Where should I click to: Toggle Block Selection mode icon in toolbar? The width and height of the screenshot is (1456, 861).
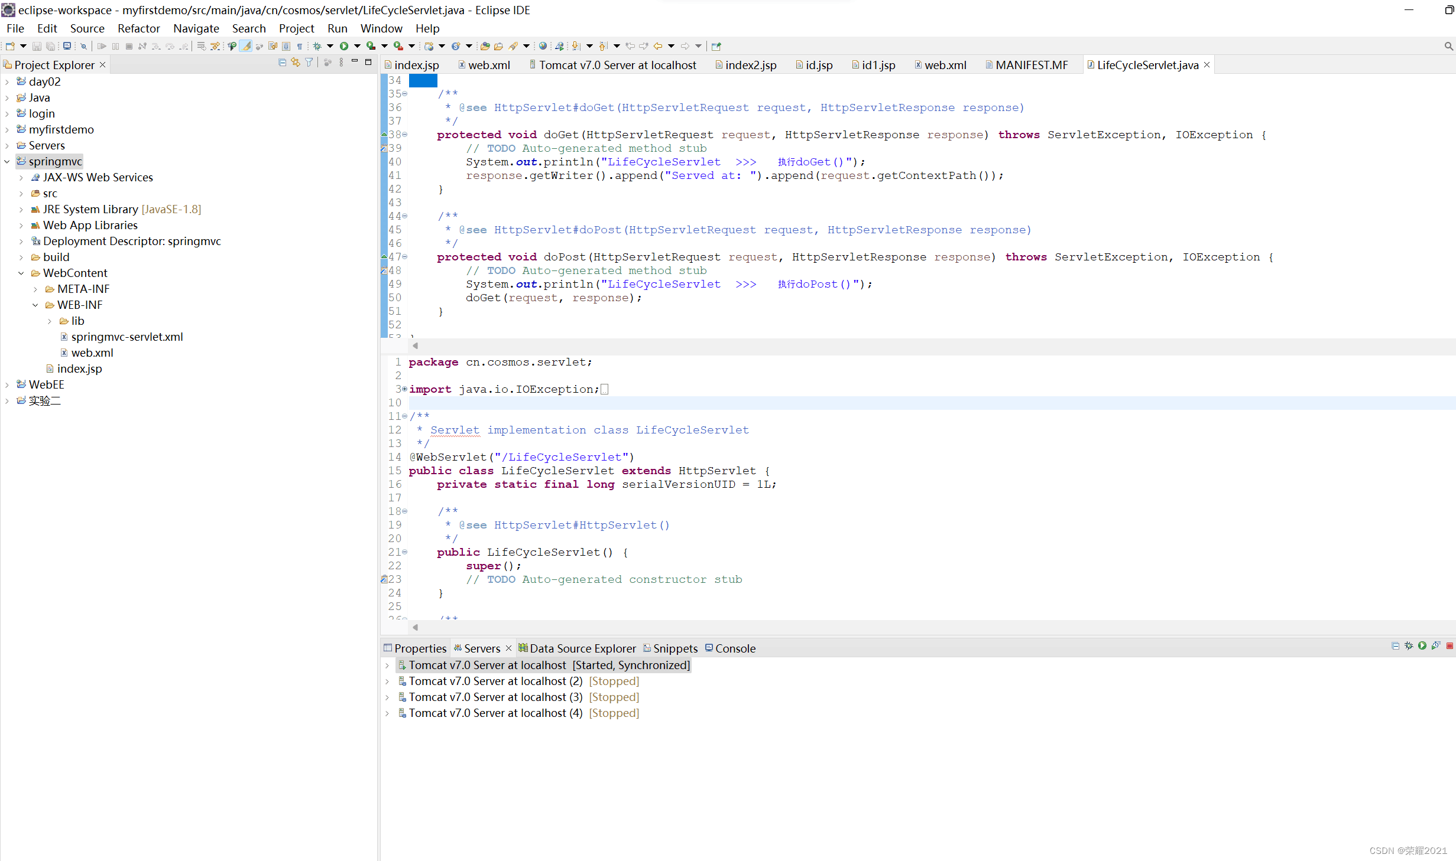click(286, 46)
